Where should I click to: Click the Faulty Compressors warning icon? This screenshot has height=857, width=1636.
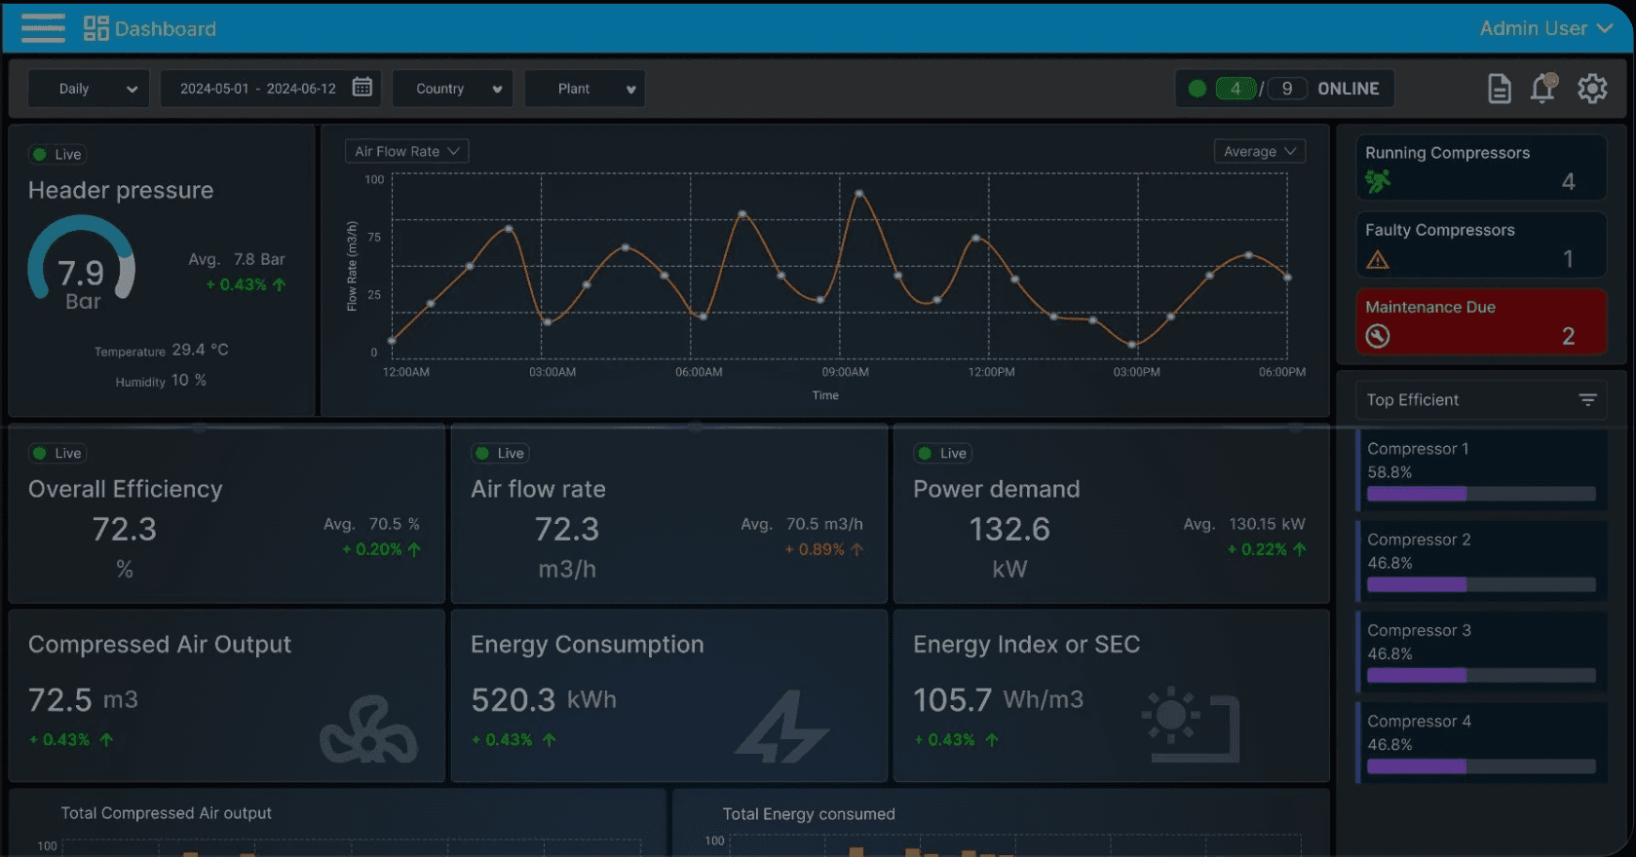coord(1377,259)
